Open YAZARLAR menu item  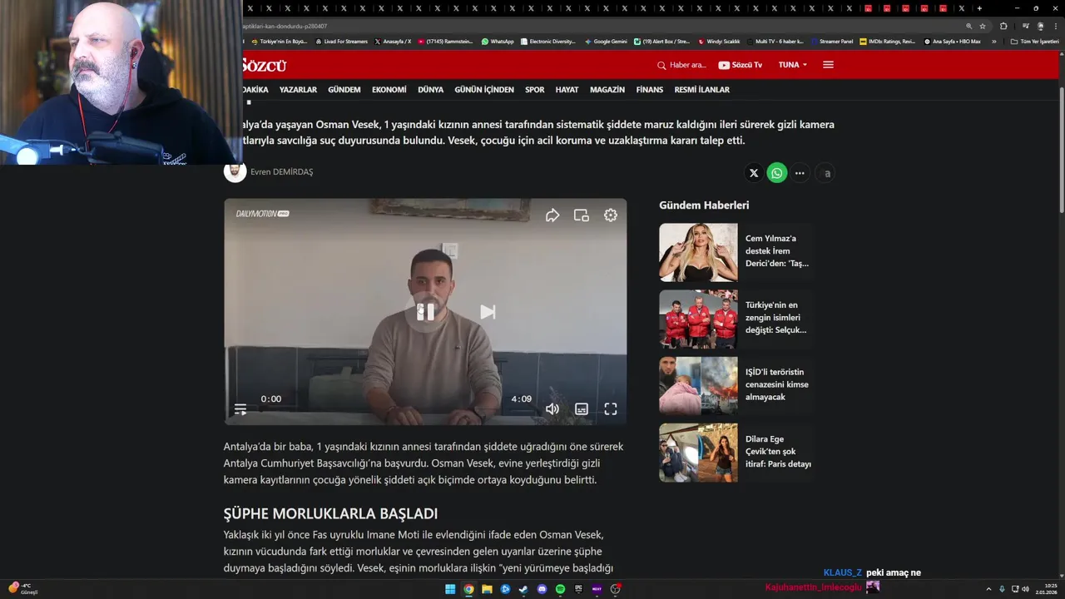pos(298,90)
